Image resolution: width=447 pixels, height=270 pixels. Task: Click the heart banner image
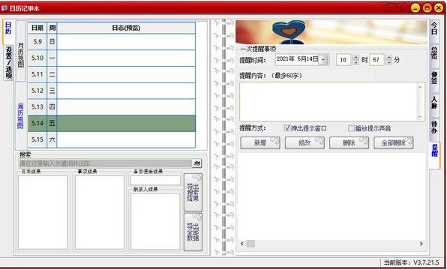(331, 32)
